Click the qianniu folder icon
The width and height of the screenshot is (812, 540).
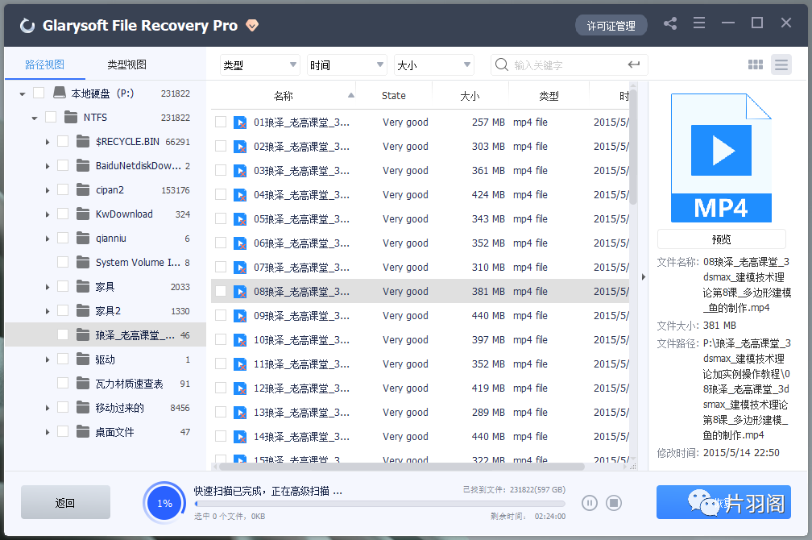[x=83, y=238]
